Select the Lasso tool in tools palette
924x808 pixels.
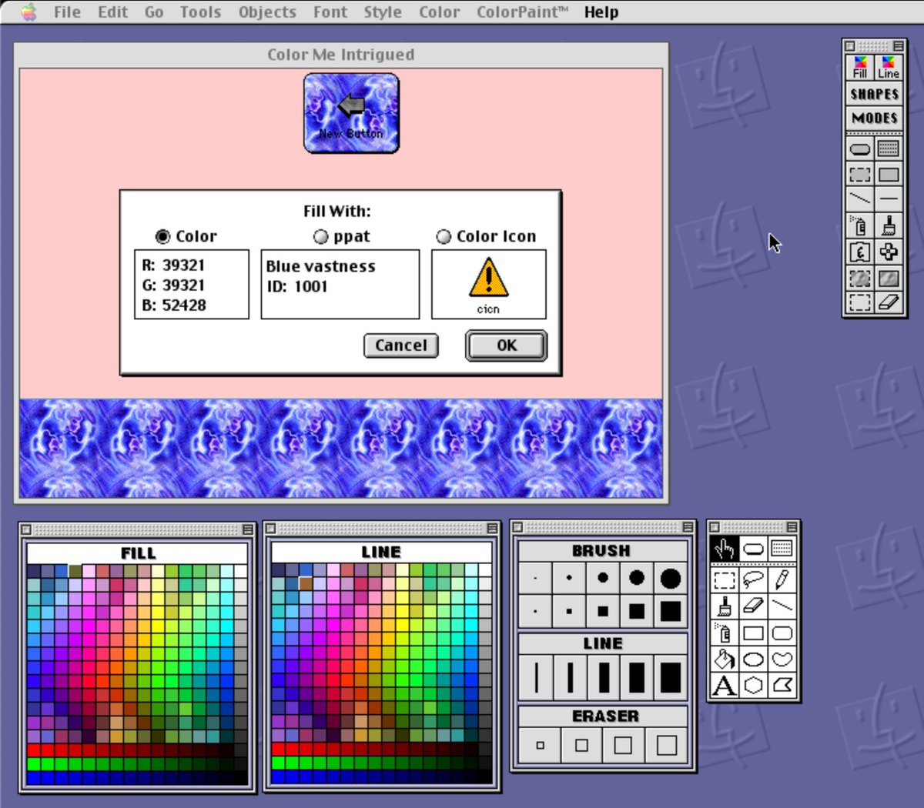pos(753,579)
